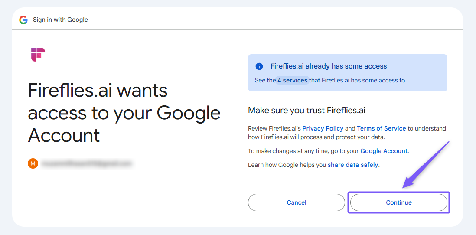
Task: Click the "To make changes at any time" text
Action: [303, 151]
